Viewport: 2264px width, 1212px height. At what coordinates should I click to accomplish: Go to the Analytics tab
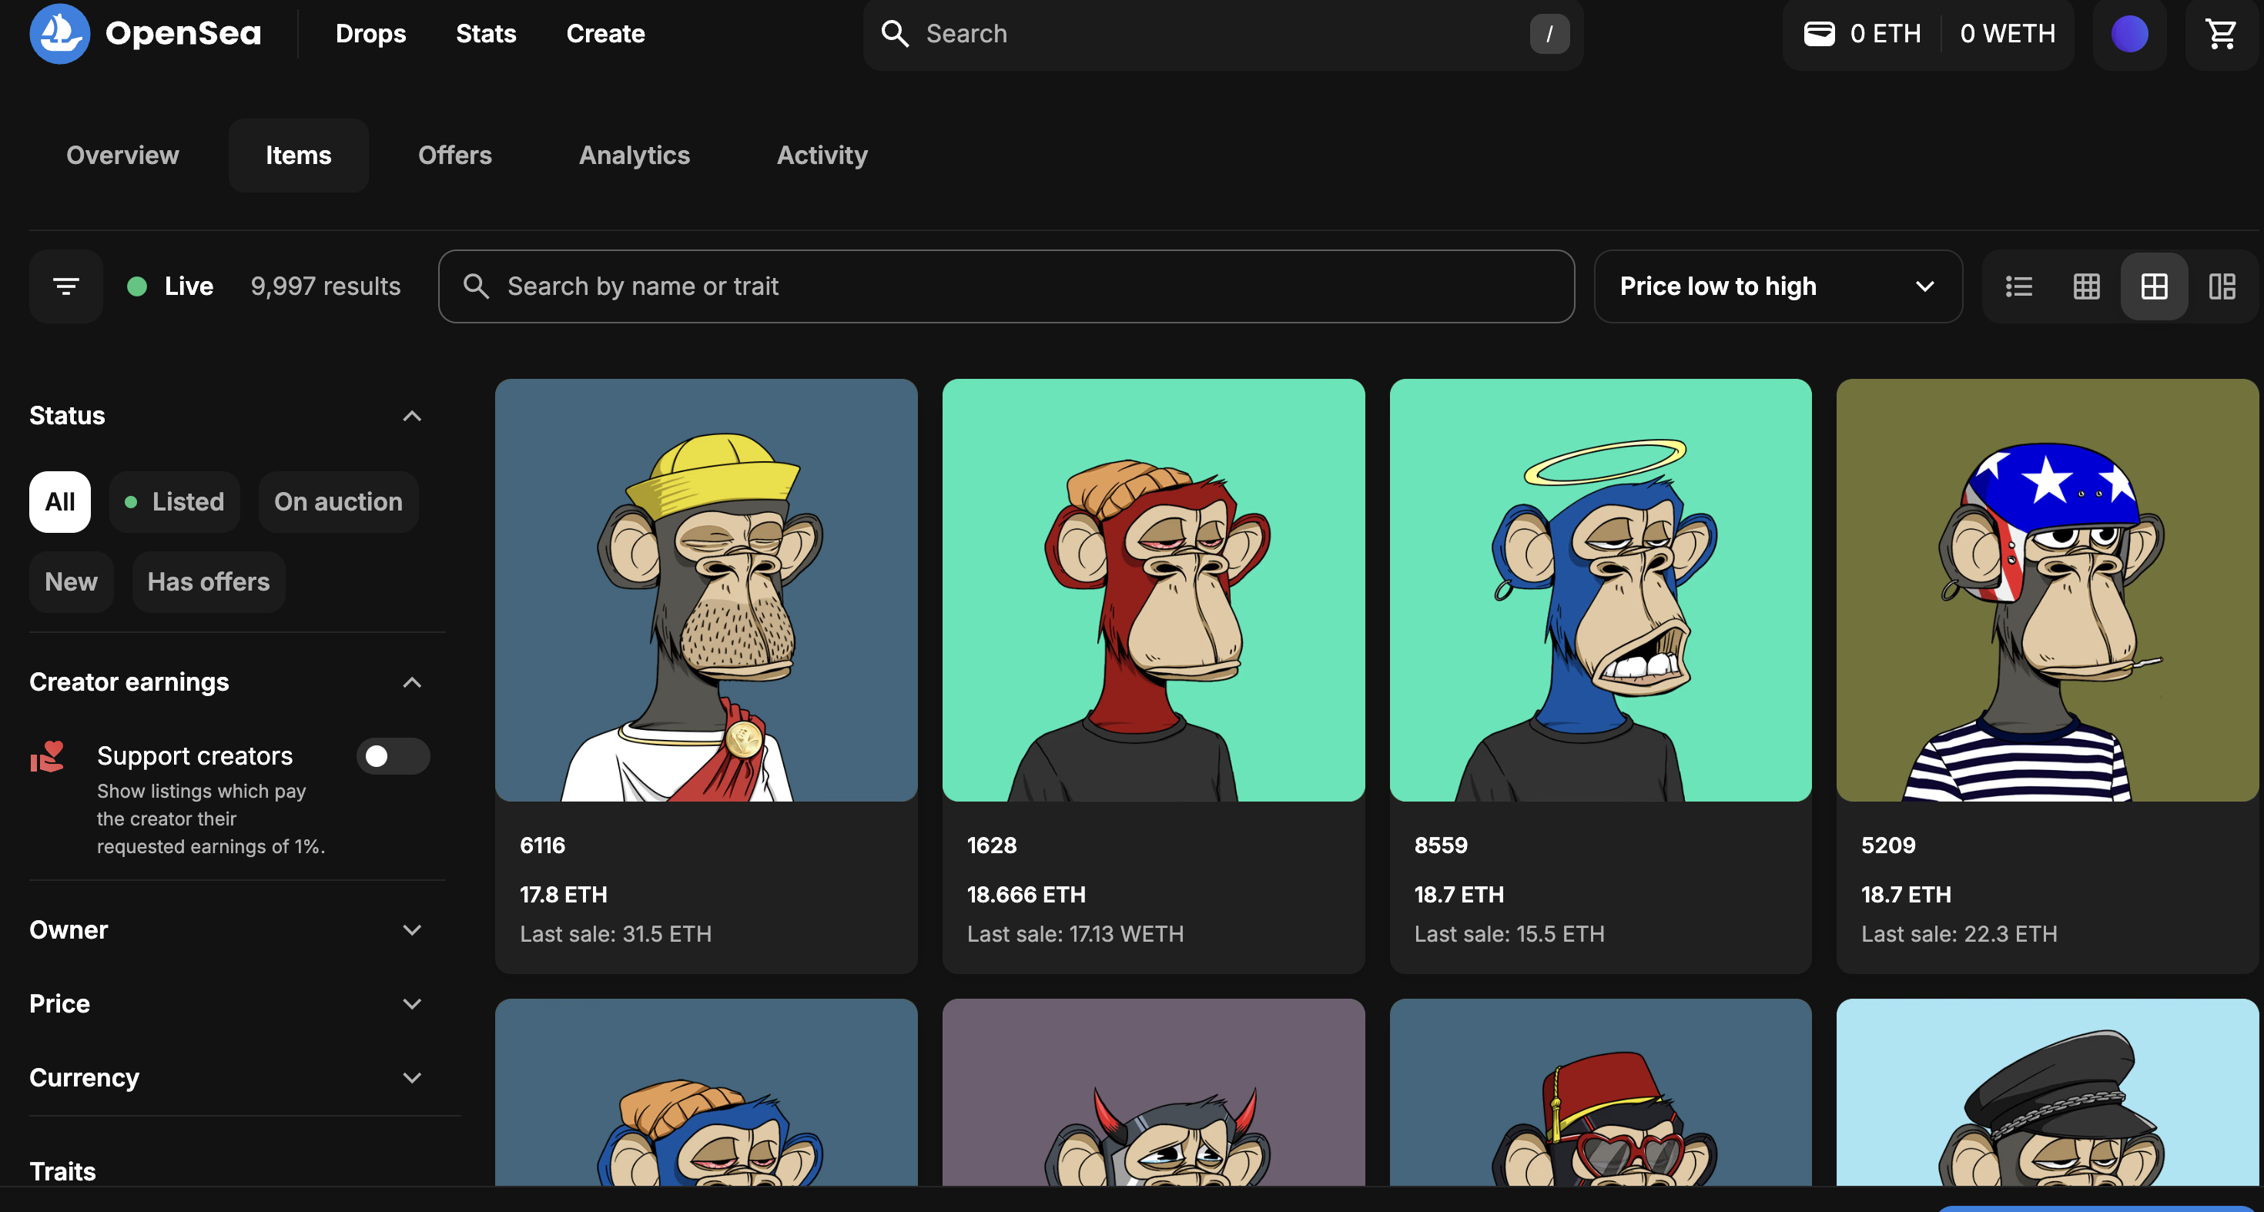click(x=635, y=156)
